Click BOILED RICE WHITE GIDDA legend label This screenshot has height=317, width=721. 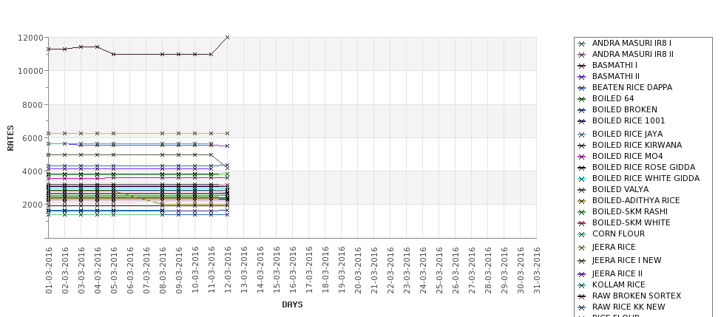[x=646, y=178]
